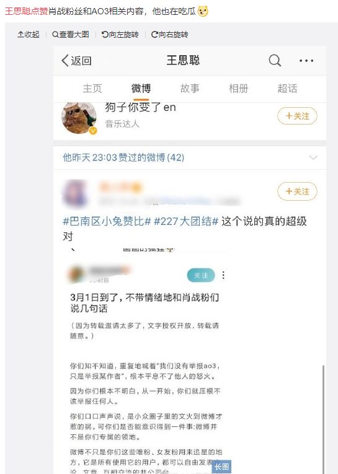Expand the 他昨天23:03赞过的微博 chevron
Screen dimensions: 338x474
click(313, 157)
